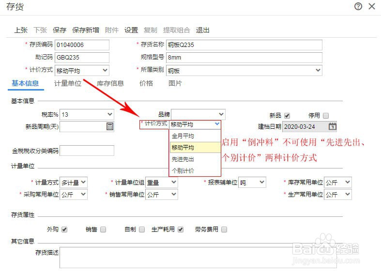Enable the 劳务费用 checkbox

click(224, 229)
